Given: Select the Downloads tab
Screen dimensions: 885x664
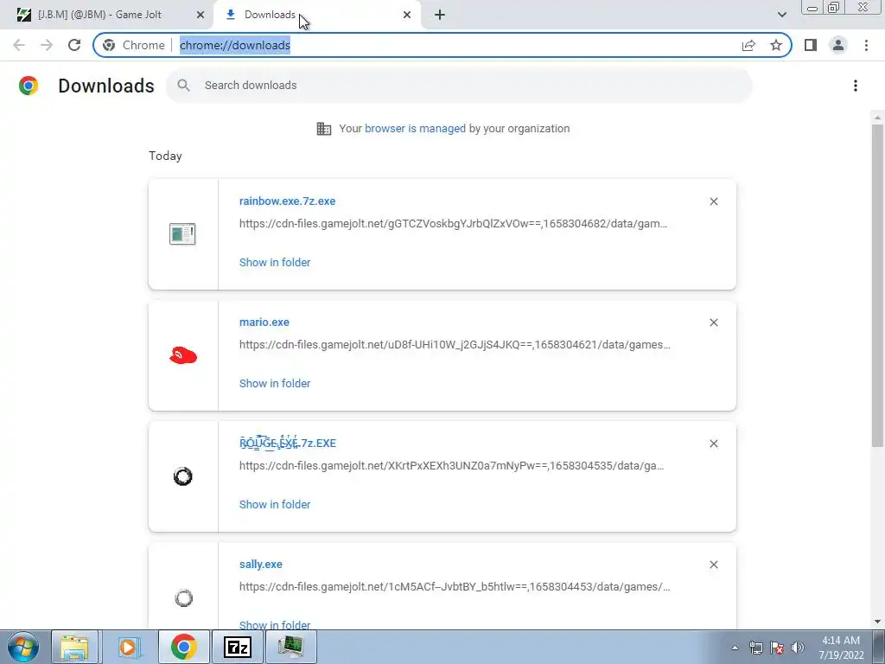Looking at the screenshot, I should (x=316, y=15).
